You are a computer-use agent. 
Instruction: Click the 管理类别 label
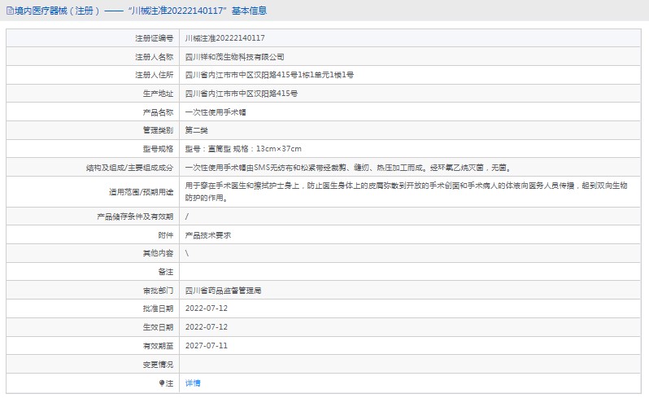click(x=158, y=130)
